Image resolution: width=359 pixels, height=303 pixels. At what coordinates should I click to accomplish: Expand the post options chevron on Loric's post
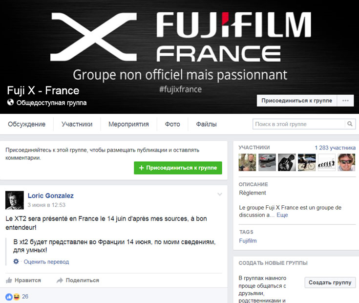click(x=220, y=195)
